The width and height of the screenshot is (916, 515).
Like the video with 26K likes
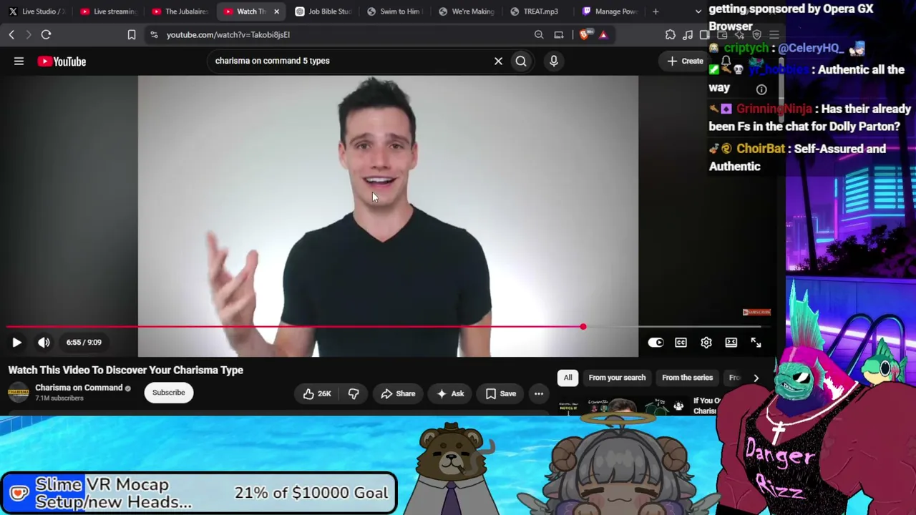tap(317, 393)
